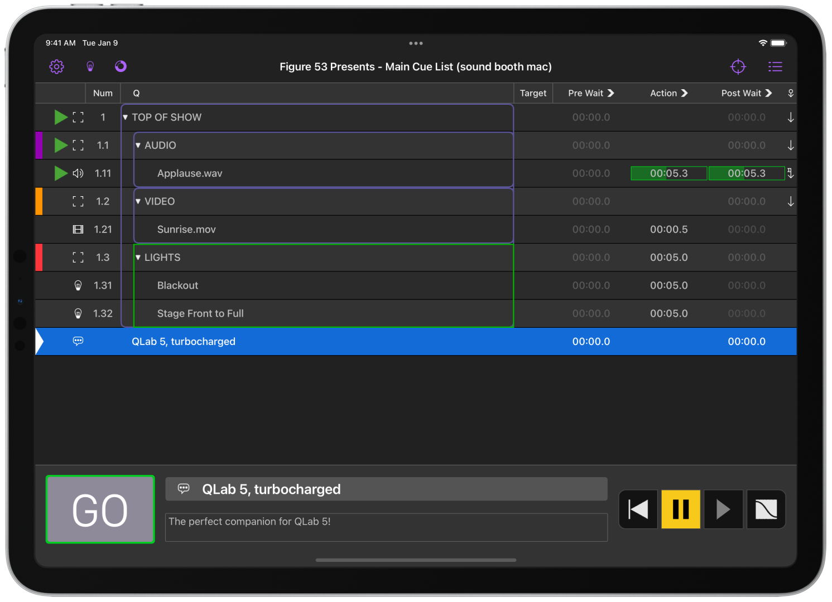
Task: Collapse the VIDEO group
Action: pos(138,201)
